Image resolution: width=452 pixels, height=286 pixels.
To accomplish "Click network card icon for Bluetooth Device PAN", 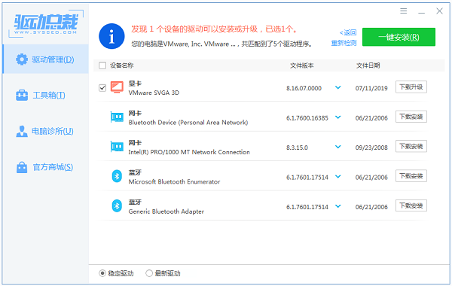I will pos(117,117).
